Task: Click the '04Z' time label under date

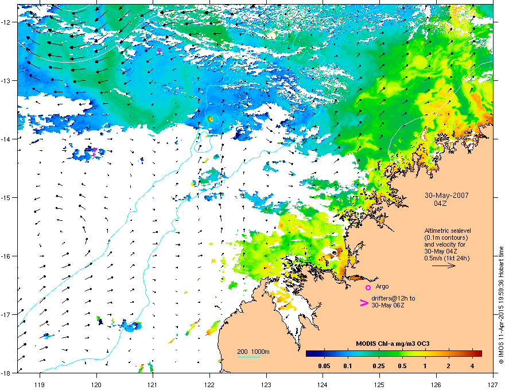Action: pos(440,204)
